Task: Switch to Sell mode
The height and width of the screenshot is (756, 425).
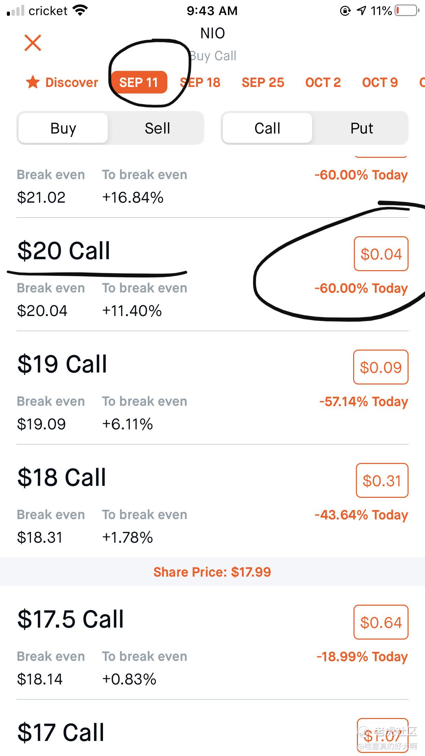Action: [x=157, y=128]
